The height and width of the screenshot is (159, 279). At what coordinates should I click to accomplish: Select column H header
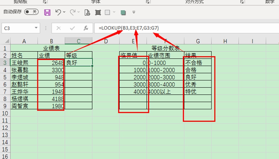click(x=225, y=41)
